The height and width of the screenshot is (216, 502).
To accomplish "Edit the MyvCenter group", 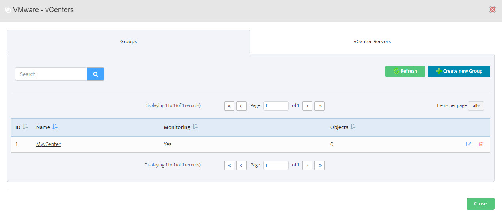I will pos(469,144).
